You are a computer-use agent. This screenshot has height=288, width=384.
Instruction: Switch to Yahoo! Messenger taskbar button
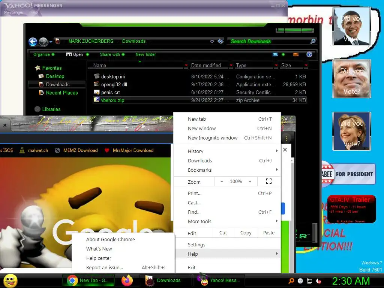pos(220,280)
